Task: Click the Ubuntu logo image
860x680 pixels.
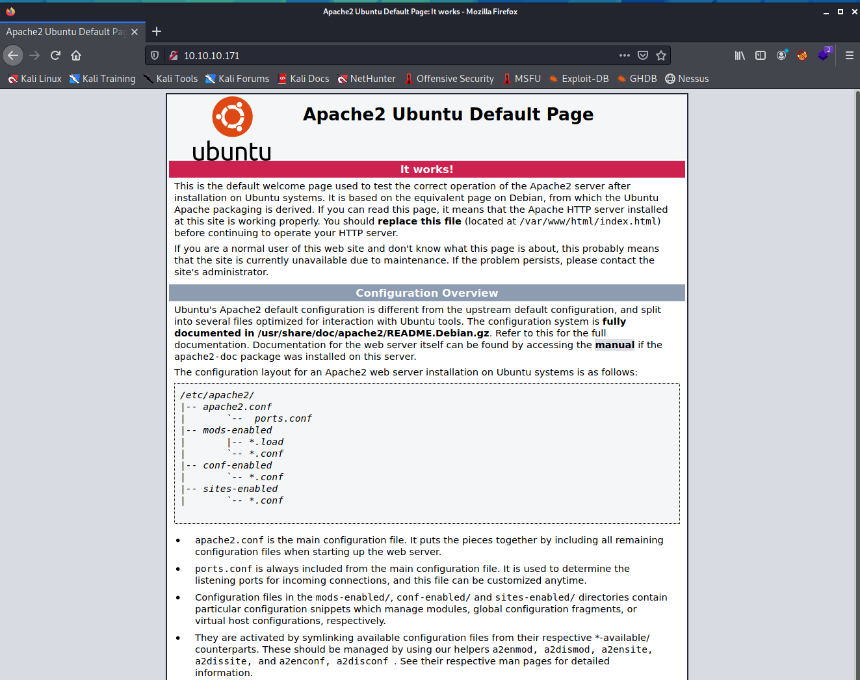Action: [232, 128]
